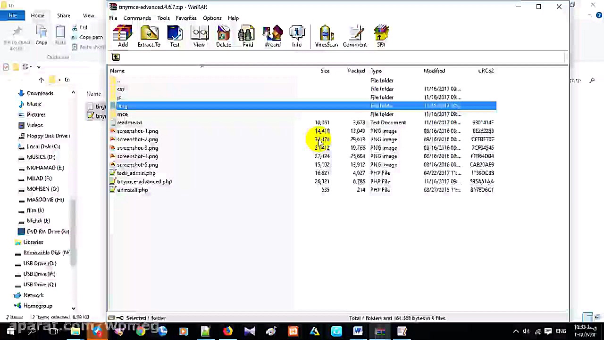Show hidden system tray icons
The height and width of the screenshot is (340, 604).
(x=516, y=332)
